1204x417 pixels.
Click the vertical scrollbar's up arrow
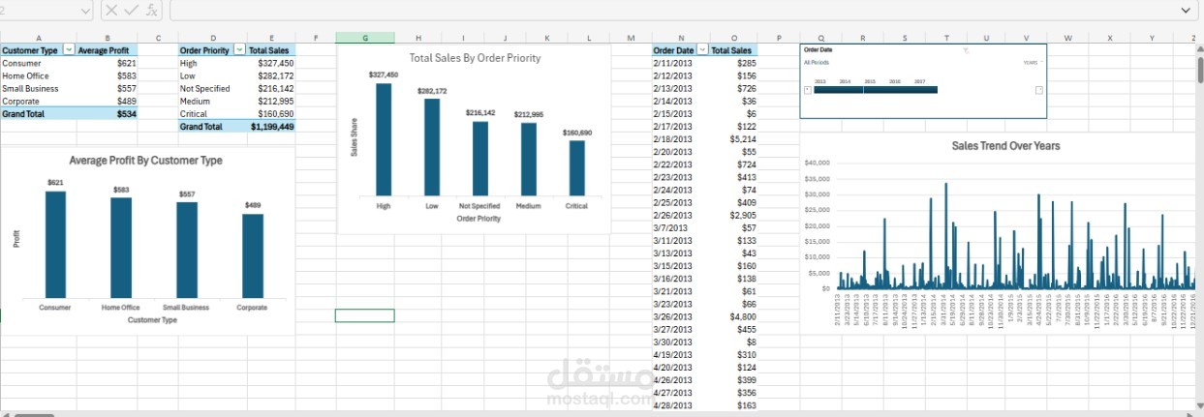[x=1199, y=47]
